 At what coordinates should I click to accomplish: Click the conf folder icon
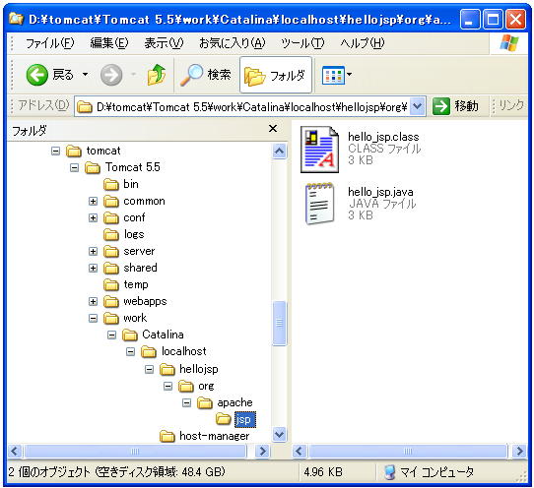(111, 218)
